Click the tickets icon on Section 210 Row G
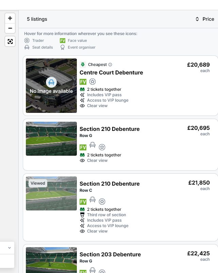The width and height of the screenshot is (218, 273). coord(82,155)
